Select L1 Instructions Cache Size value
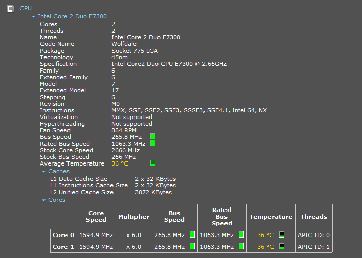 [x=155, y=185]
